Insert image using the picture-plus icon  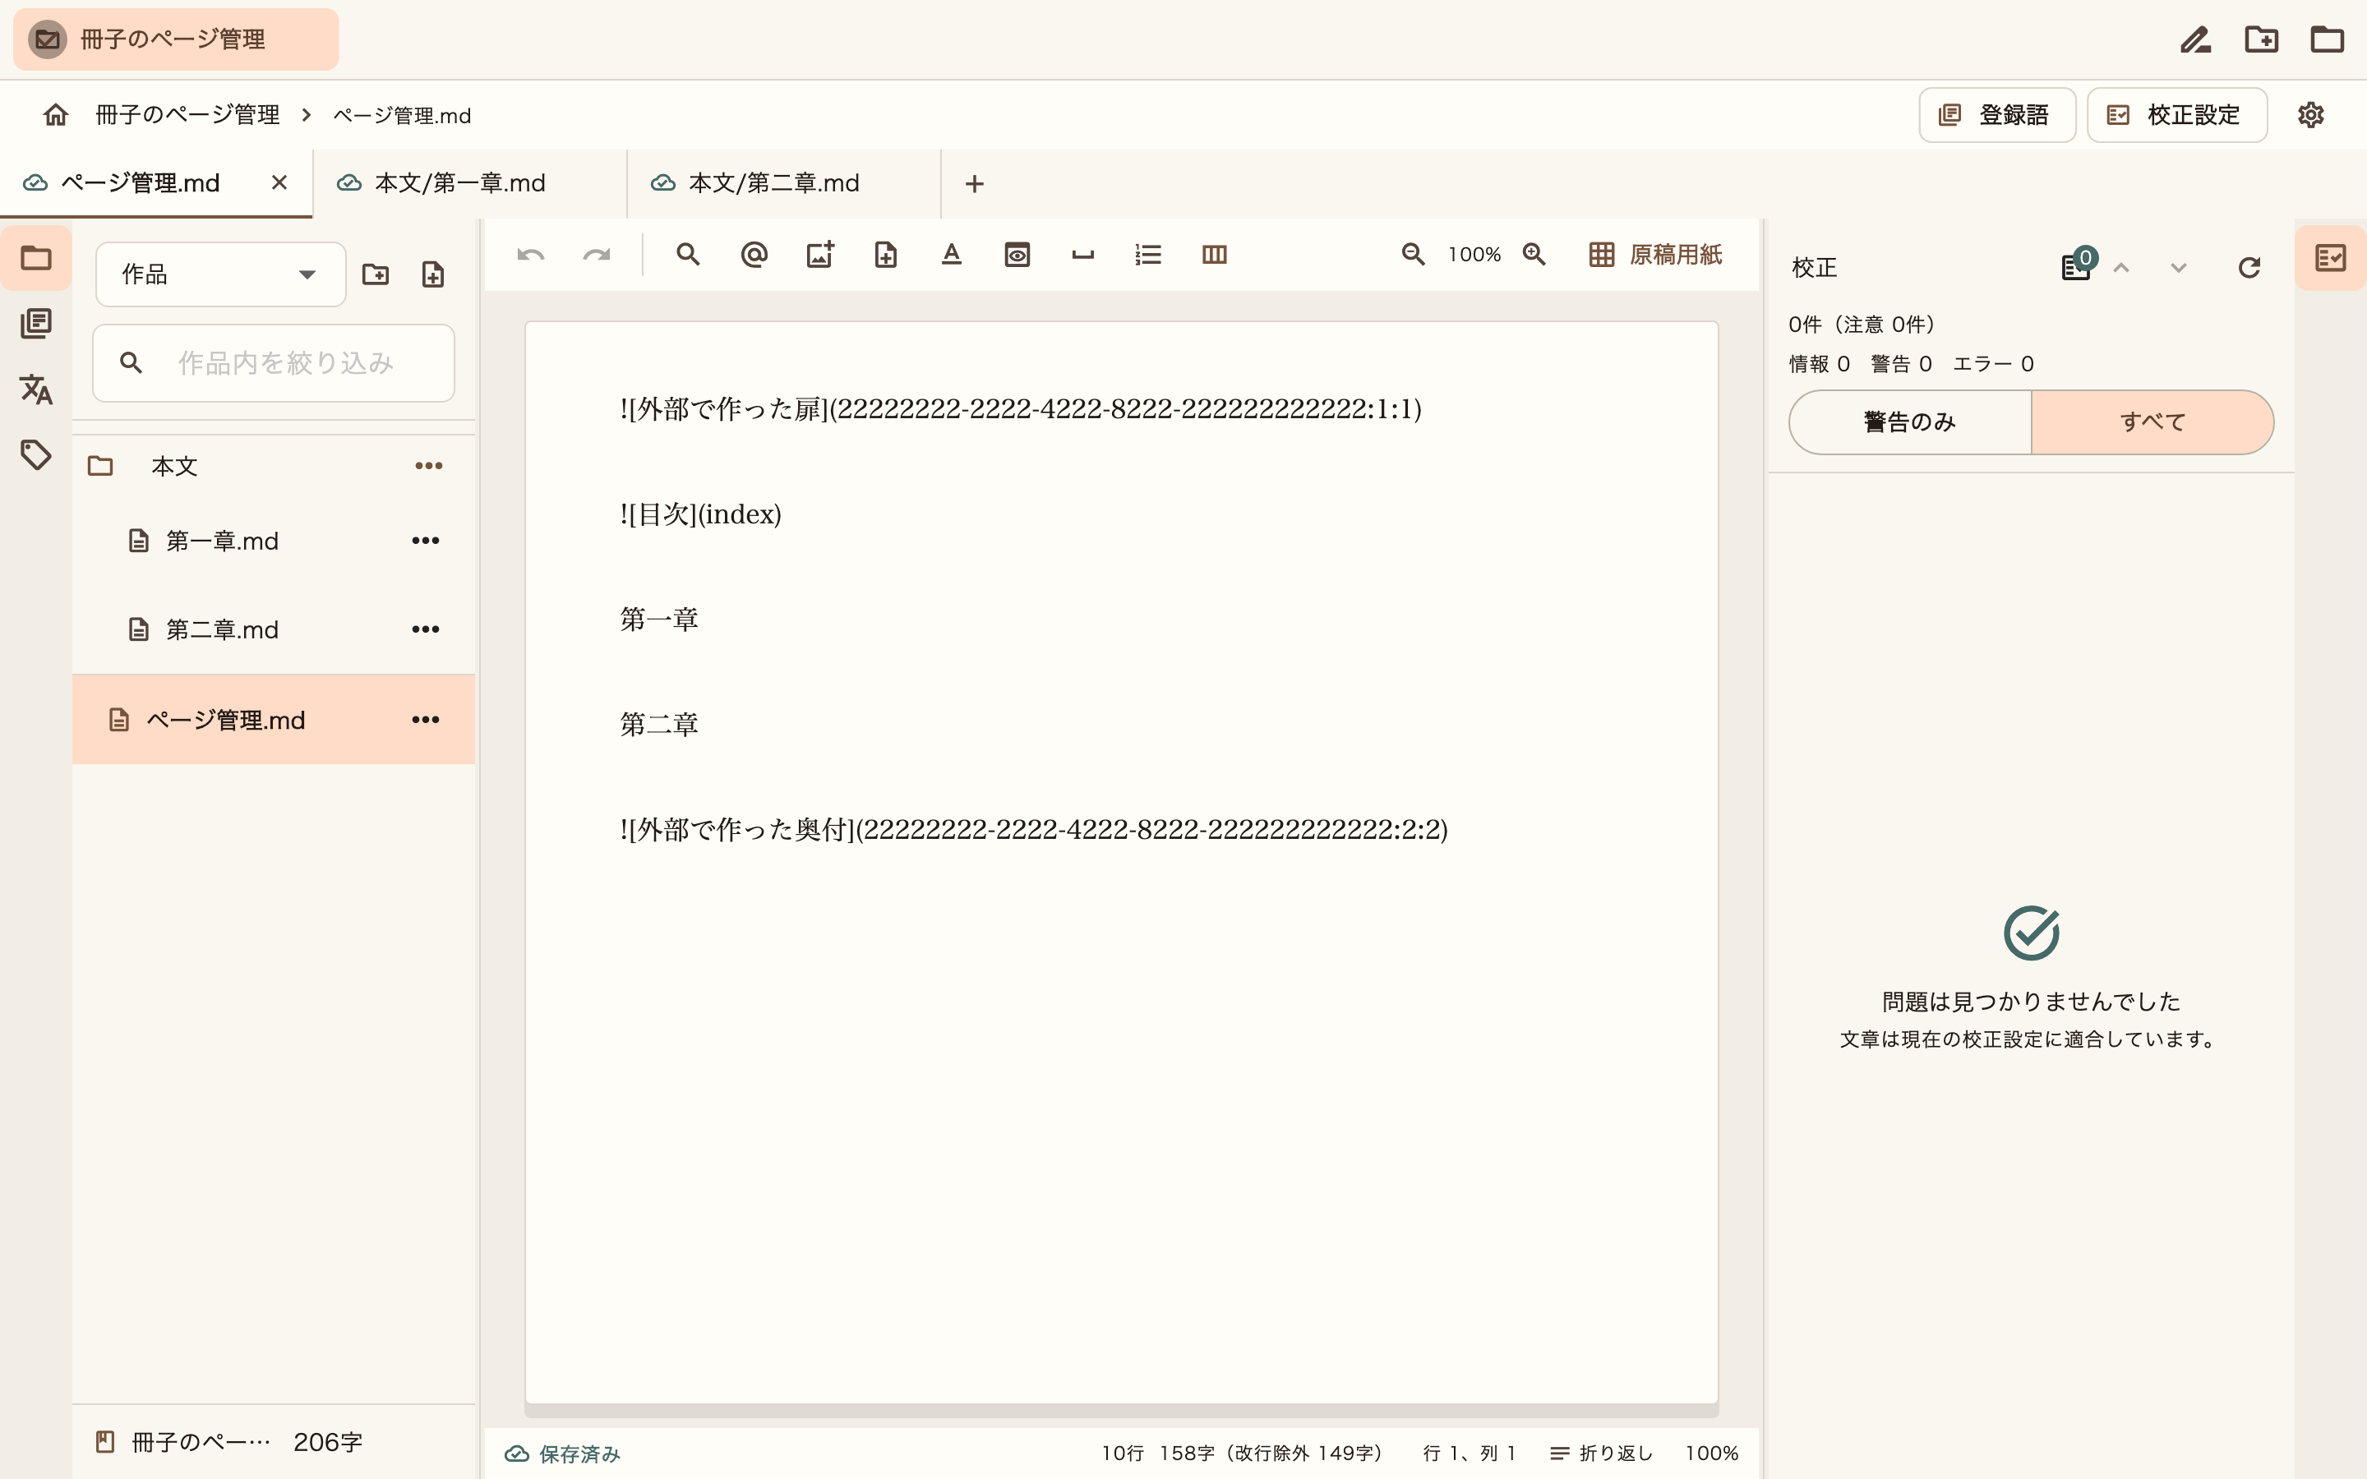pyautogui.click(x=819, y=256)
